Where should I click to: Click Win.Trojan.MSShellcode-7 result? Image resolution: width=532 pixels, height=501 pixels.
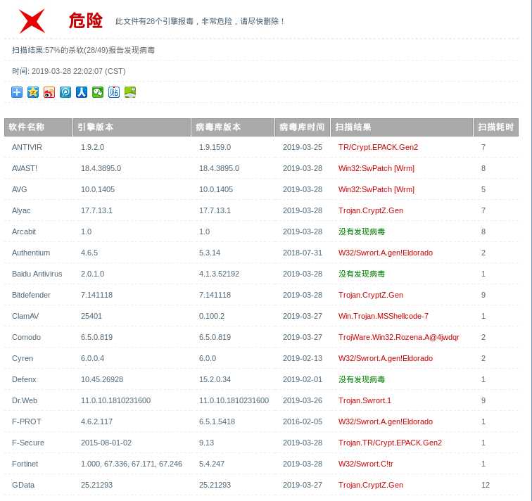pos(384,316)
